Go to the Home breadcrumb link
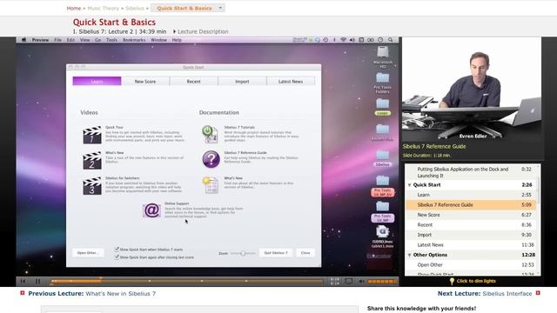The height and width of the screenshot is (313, 557). (x=74, y=8)
